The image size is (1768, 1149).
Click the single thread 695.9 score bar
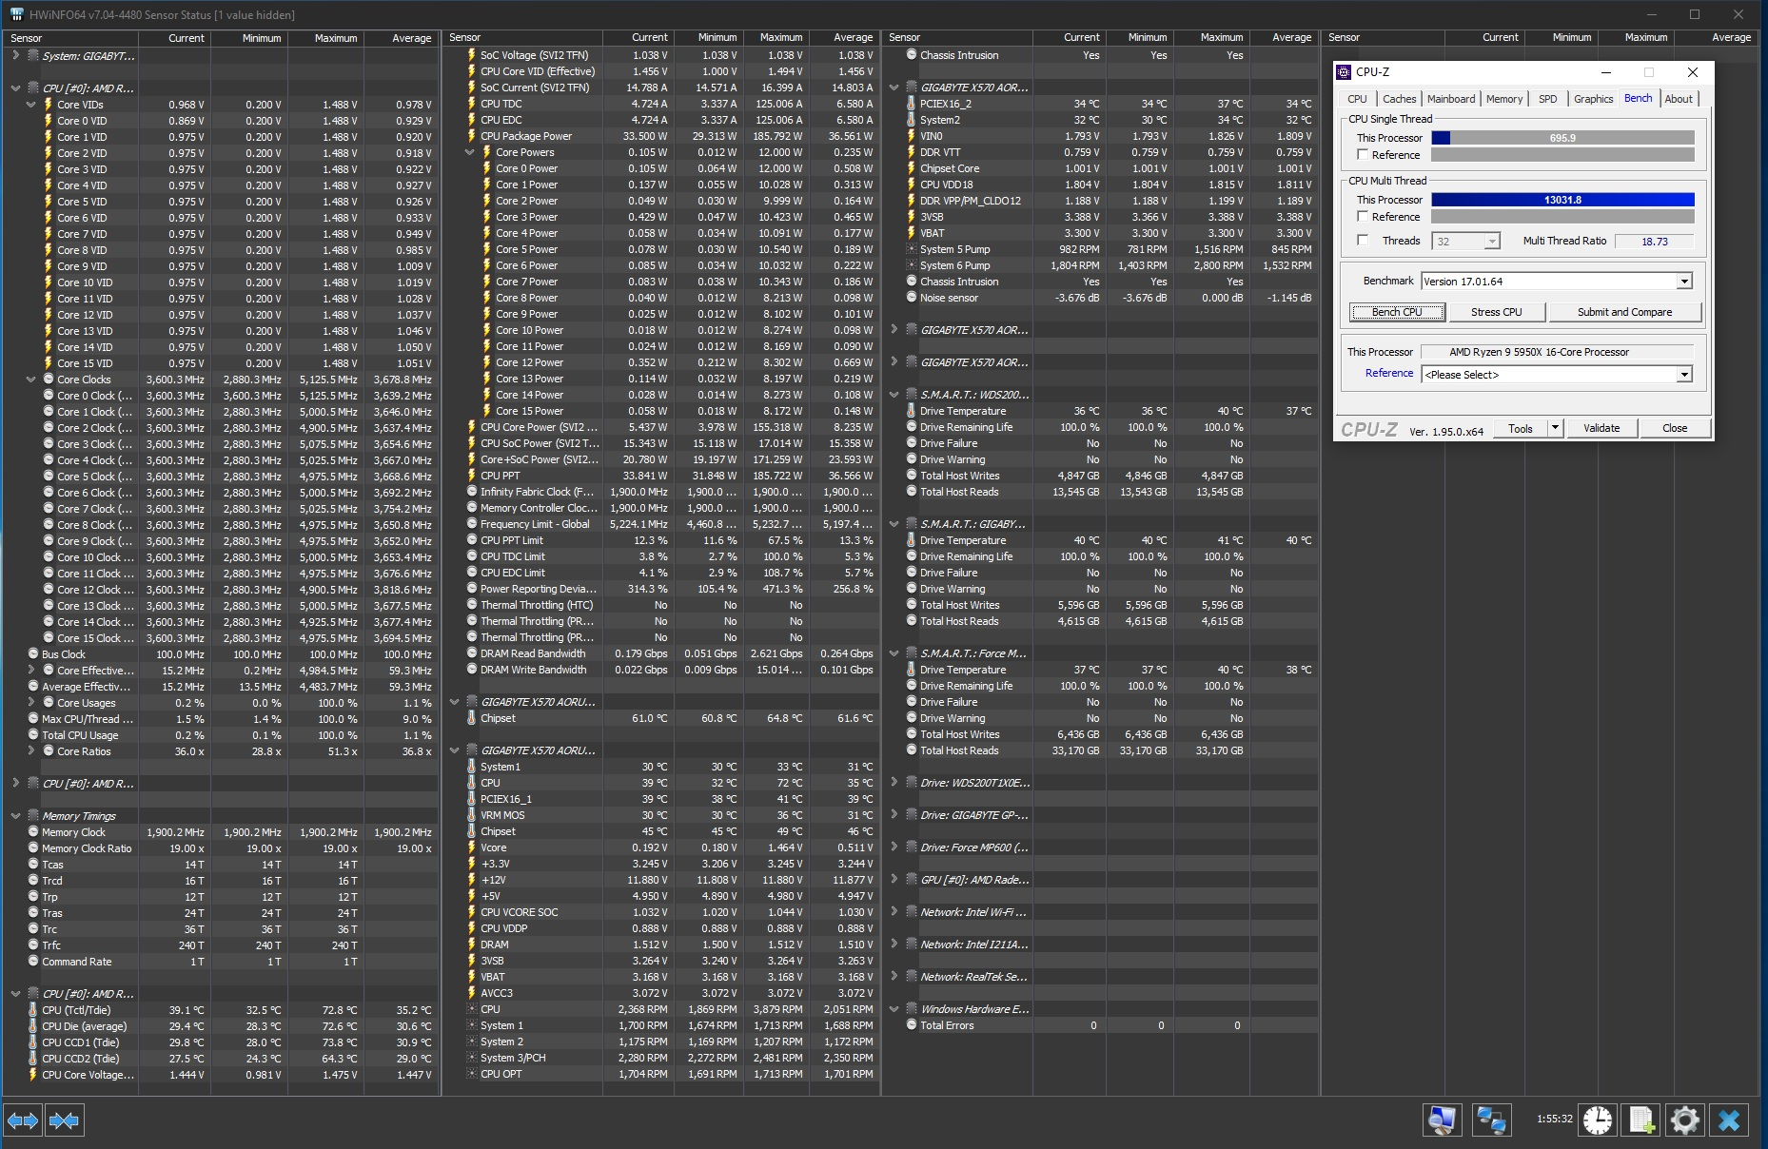pos(1562,138)
